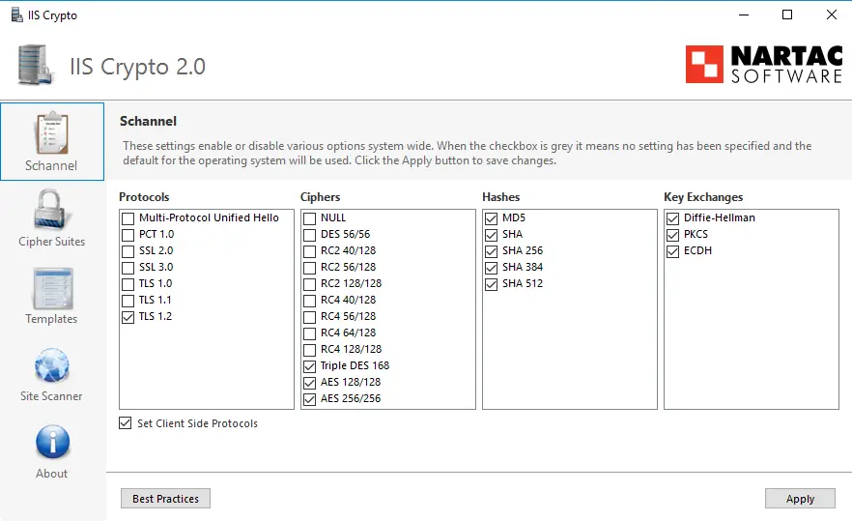This screenshot has height=521, width=852.
Task: Maximize the IIS Crypto window
Action: coord(786,14)
